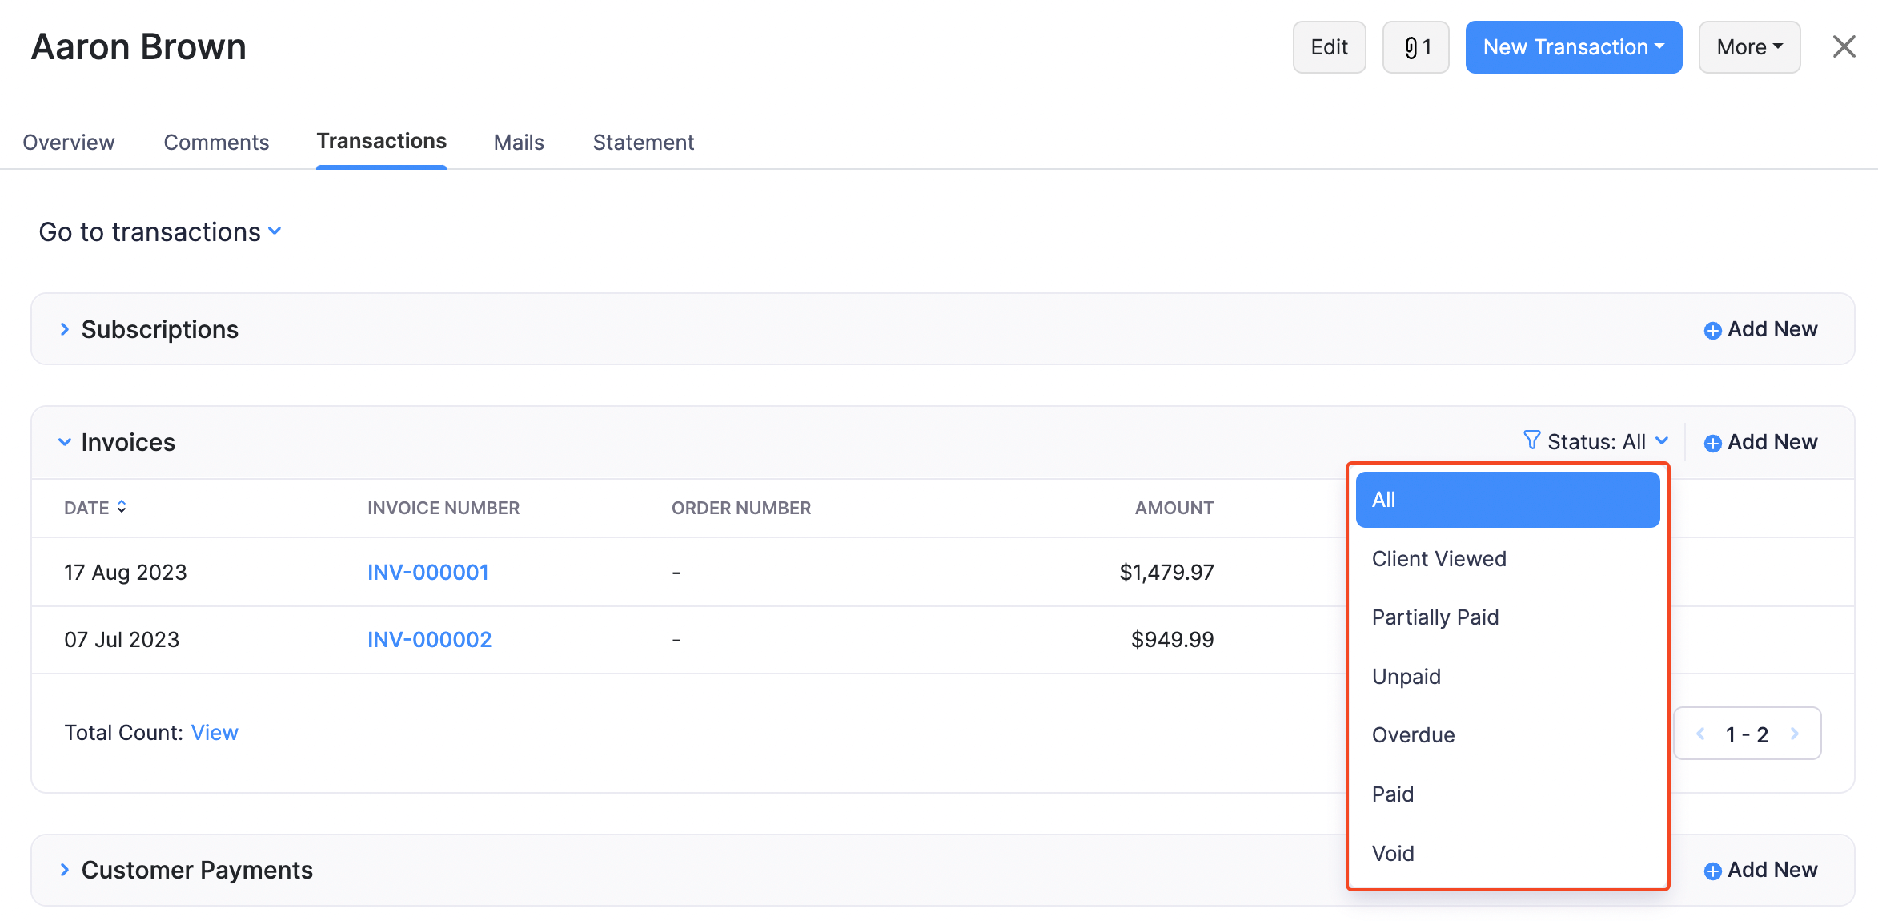Switch to the Statement tab
Viewport: 1878px width, 921px height.
[643, 142]
